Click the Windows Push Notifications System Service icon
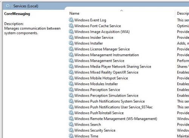The image size is (189, 138). click(71, 101)
